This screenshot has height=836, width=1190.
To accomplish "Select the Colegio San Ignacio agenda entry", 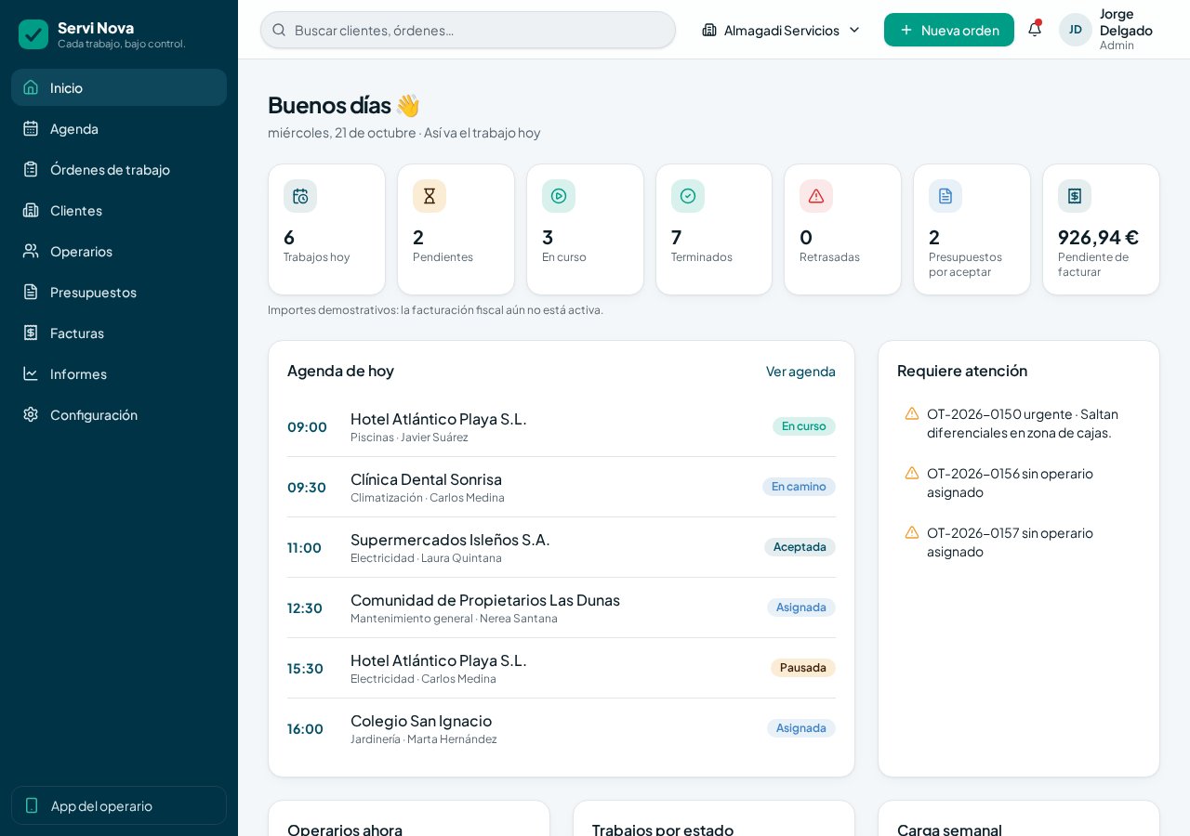I will click(x=562, y=728).
